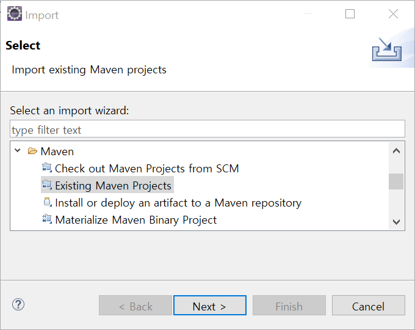Image resolution: width=415 pixels, height=330 pixels.
Task: Click the Cancel button
Action: pos(369,306)
